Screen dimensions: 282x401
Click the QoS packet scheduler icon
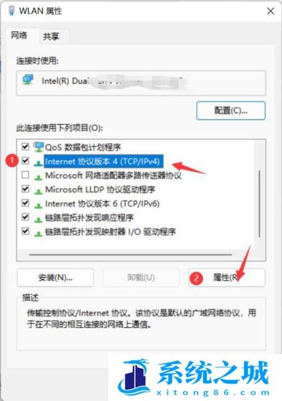click(38, 147)
